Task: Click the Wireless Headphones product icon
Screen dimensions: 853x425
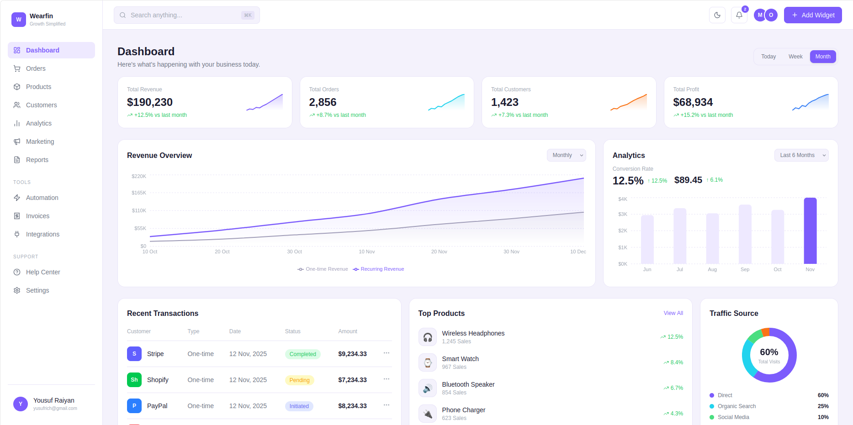Action: point(428,337)
